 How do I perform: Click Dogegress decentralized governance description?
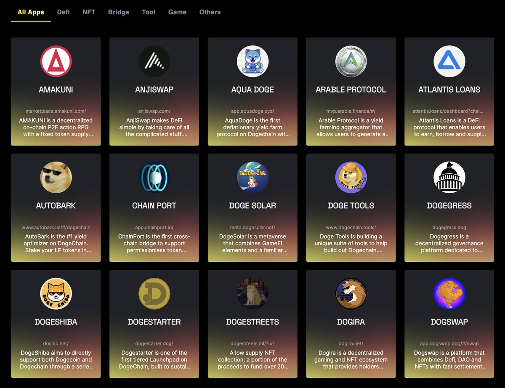449,244
